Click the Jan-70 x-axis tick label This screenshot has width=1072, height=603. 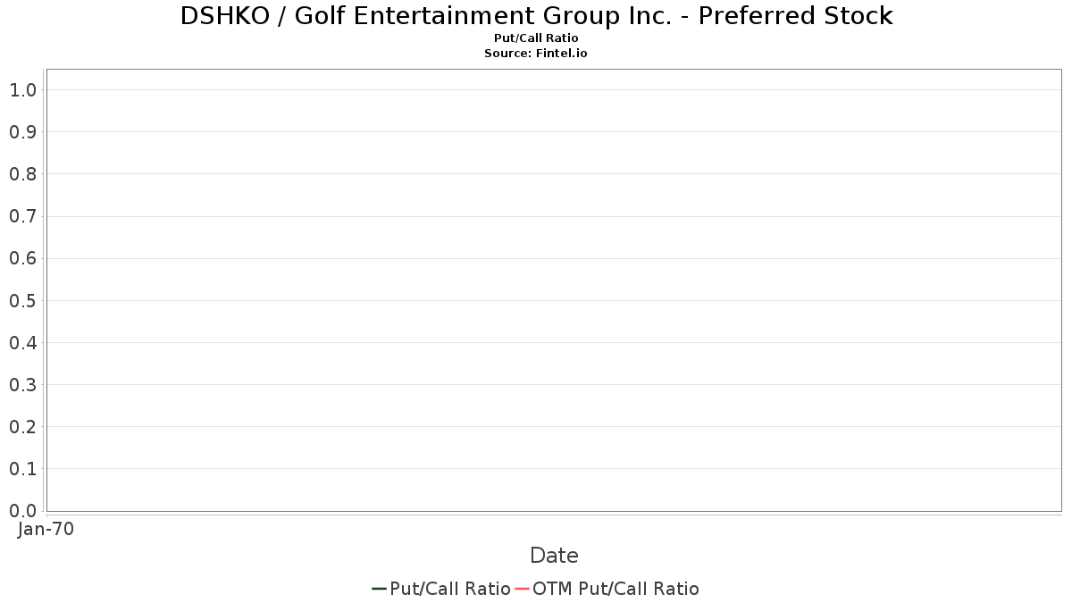coord(46,529)
